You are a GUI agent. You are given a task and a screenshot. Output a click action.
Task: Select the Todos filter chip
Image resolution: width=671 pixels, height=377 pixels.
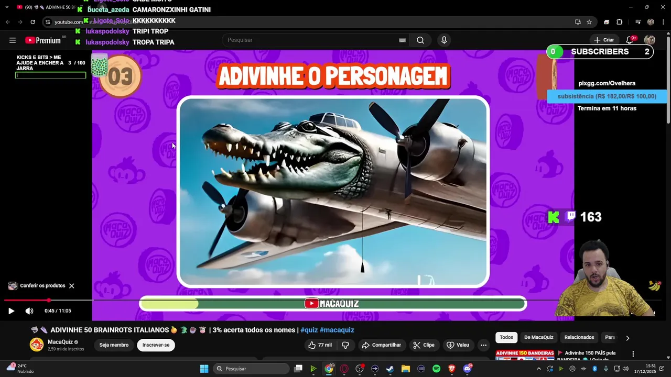[506, 338]
